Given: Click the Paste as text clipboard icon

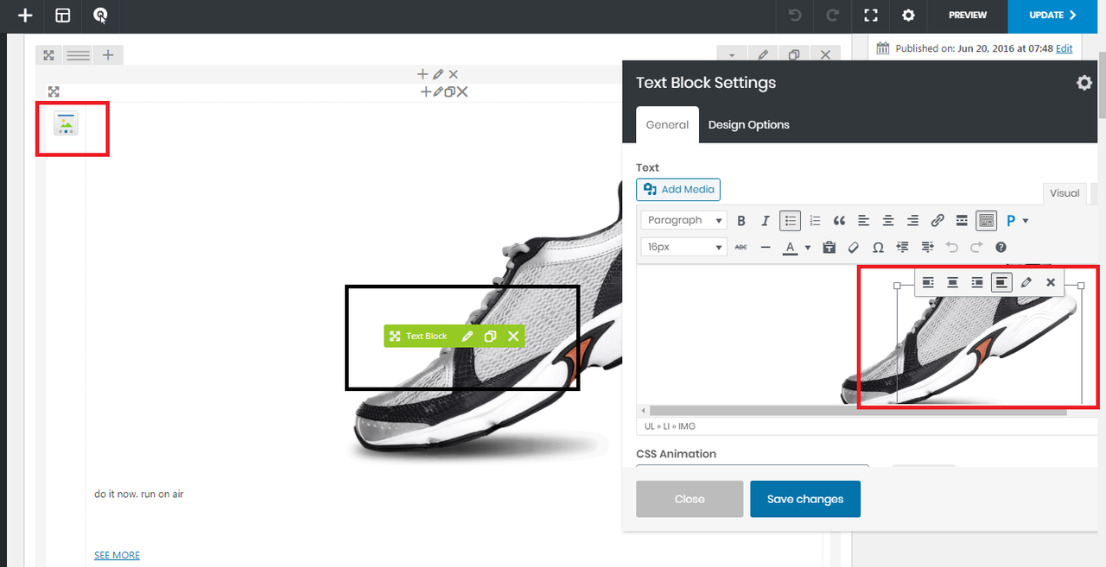Looking at the screenshot, I should pos(829,248).
